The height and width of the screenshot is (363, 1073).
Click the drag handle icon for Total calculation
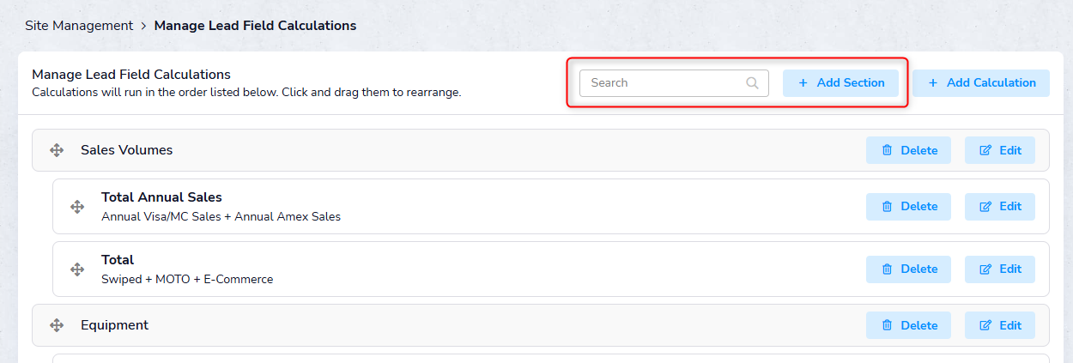coord(77,269)
